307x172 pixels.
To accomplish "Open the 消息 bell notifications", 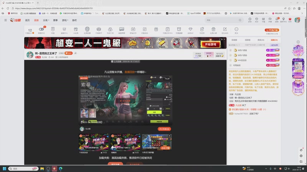I will 277,19.
